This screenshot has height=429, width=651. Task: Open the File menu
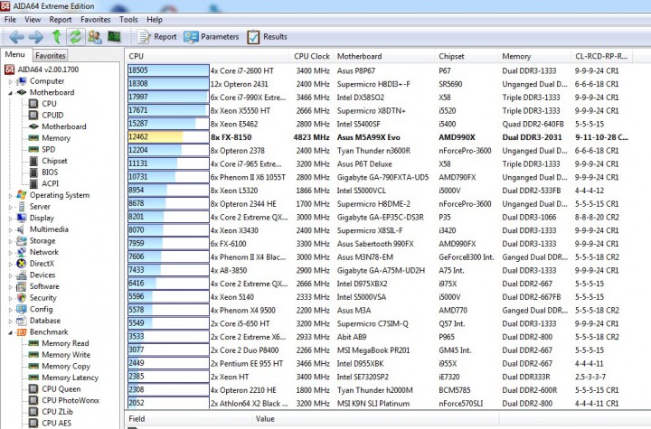[x=10, y=20]
